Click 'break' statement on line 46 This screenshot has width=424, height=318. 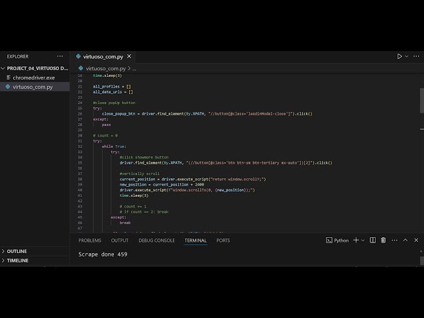125,223
